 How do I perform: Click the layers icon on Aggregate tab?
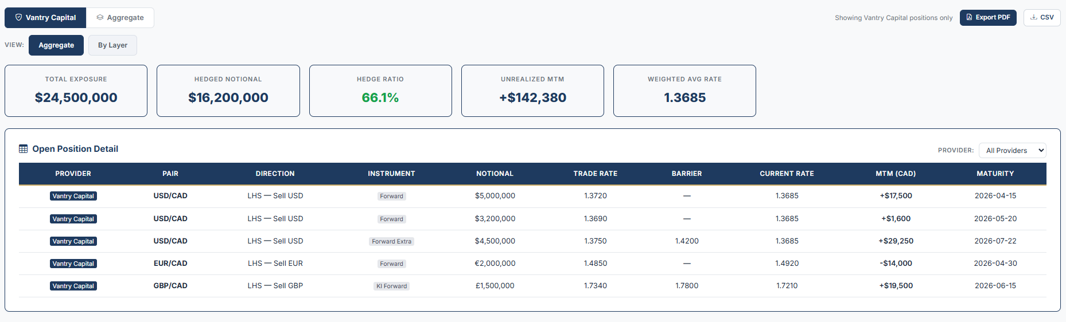[100, 18]
